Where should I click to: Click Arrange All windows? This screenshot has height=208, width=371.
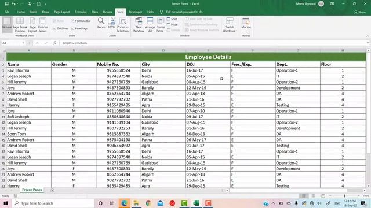tap(150, 24)
